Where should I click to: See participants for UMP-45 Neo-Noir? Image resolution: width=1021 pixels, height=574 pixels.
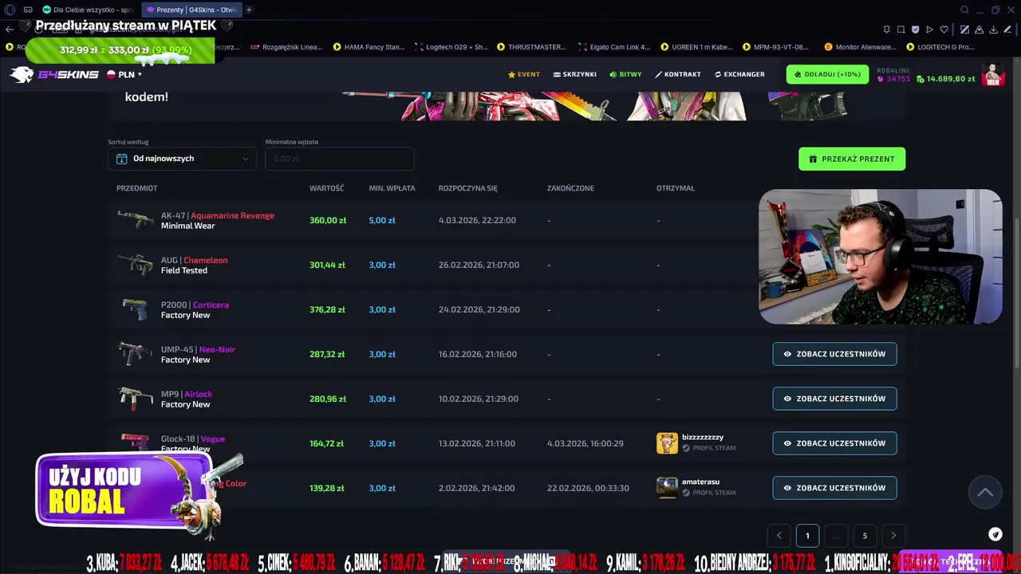click(834, 354)
